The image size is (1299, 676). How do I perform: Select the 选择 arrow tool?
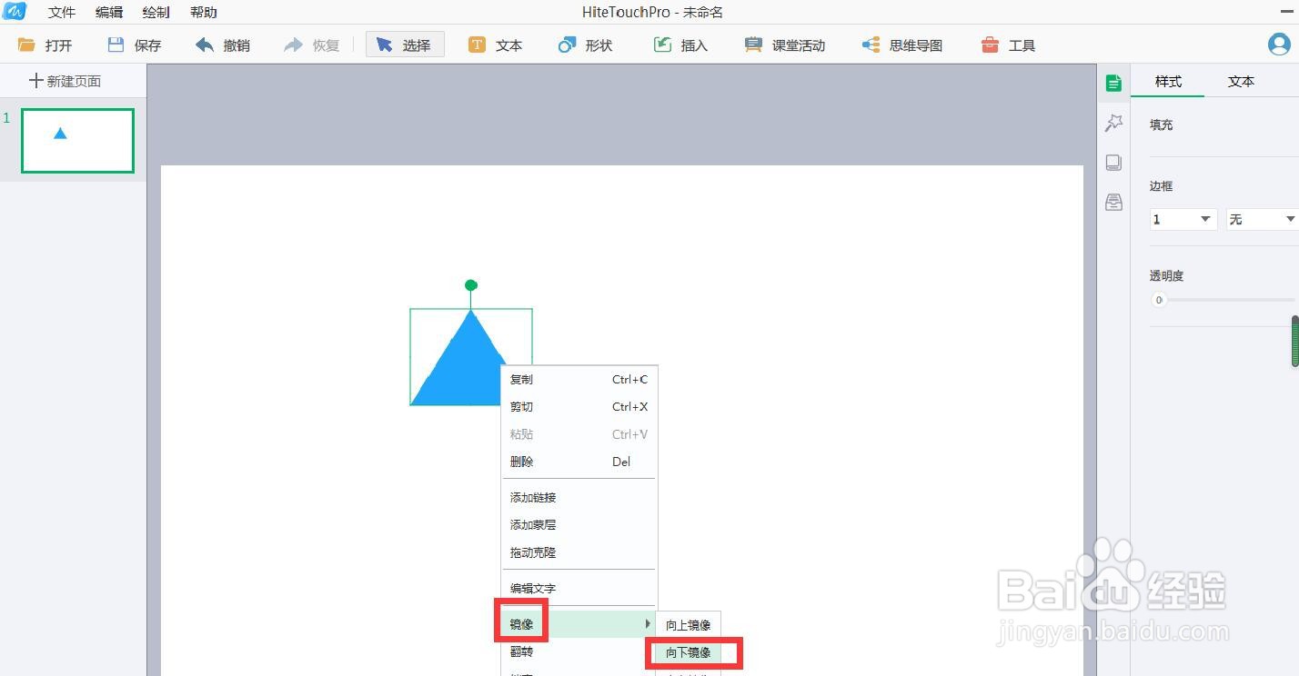coord(404,44)
